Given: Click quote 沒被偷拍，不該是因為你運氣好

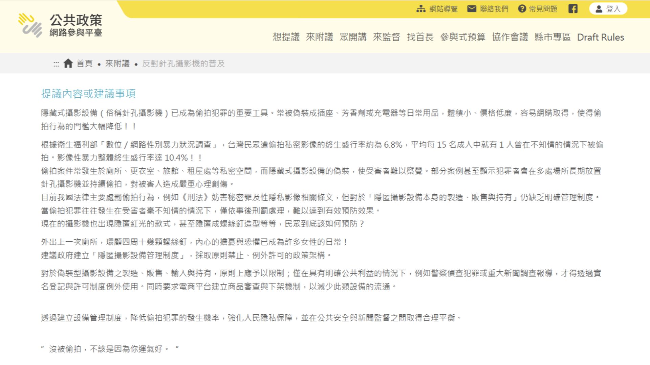Looking at the screenshot, I should click(x=110, y=349).
